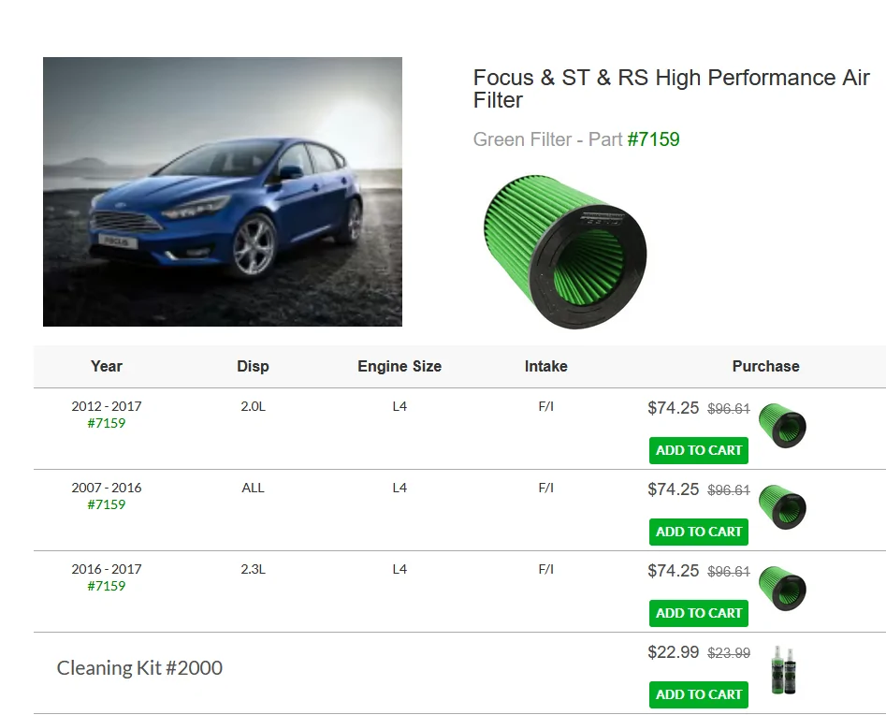Open the cleaning kit bottles thumbnail
886x715 pixels.
(x=783, y=670)
